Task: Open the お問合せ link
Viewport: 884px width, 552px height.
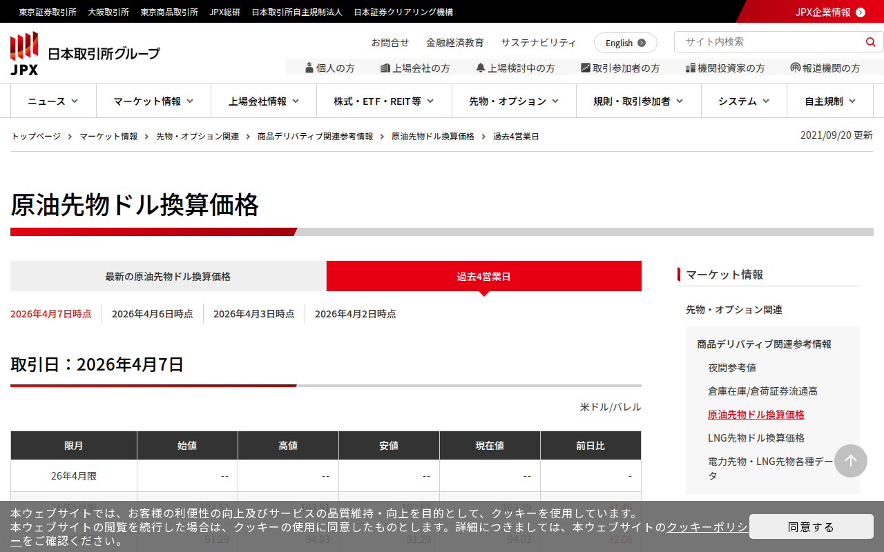Action: click(390, 42)
